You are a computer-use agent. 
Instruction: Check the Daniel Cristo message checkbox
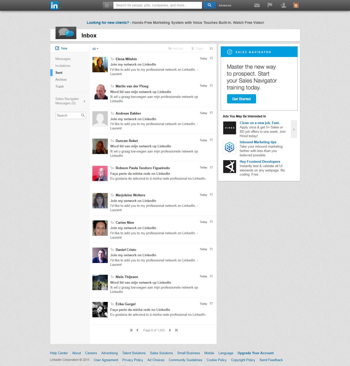coord(211,249)
